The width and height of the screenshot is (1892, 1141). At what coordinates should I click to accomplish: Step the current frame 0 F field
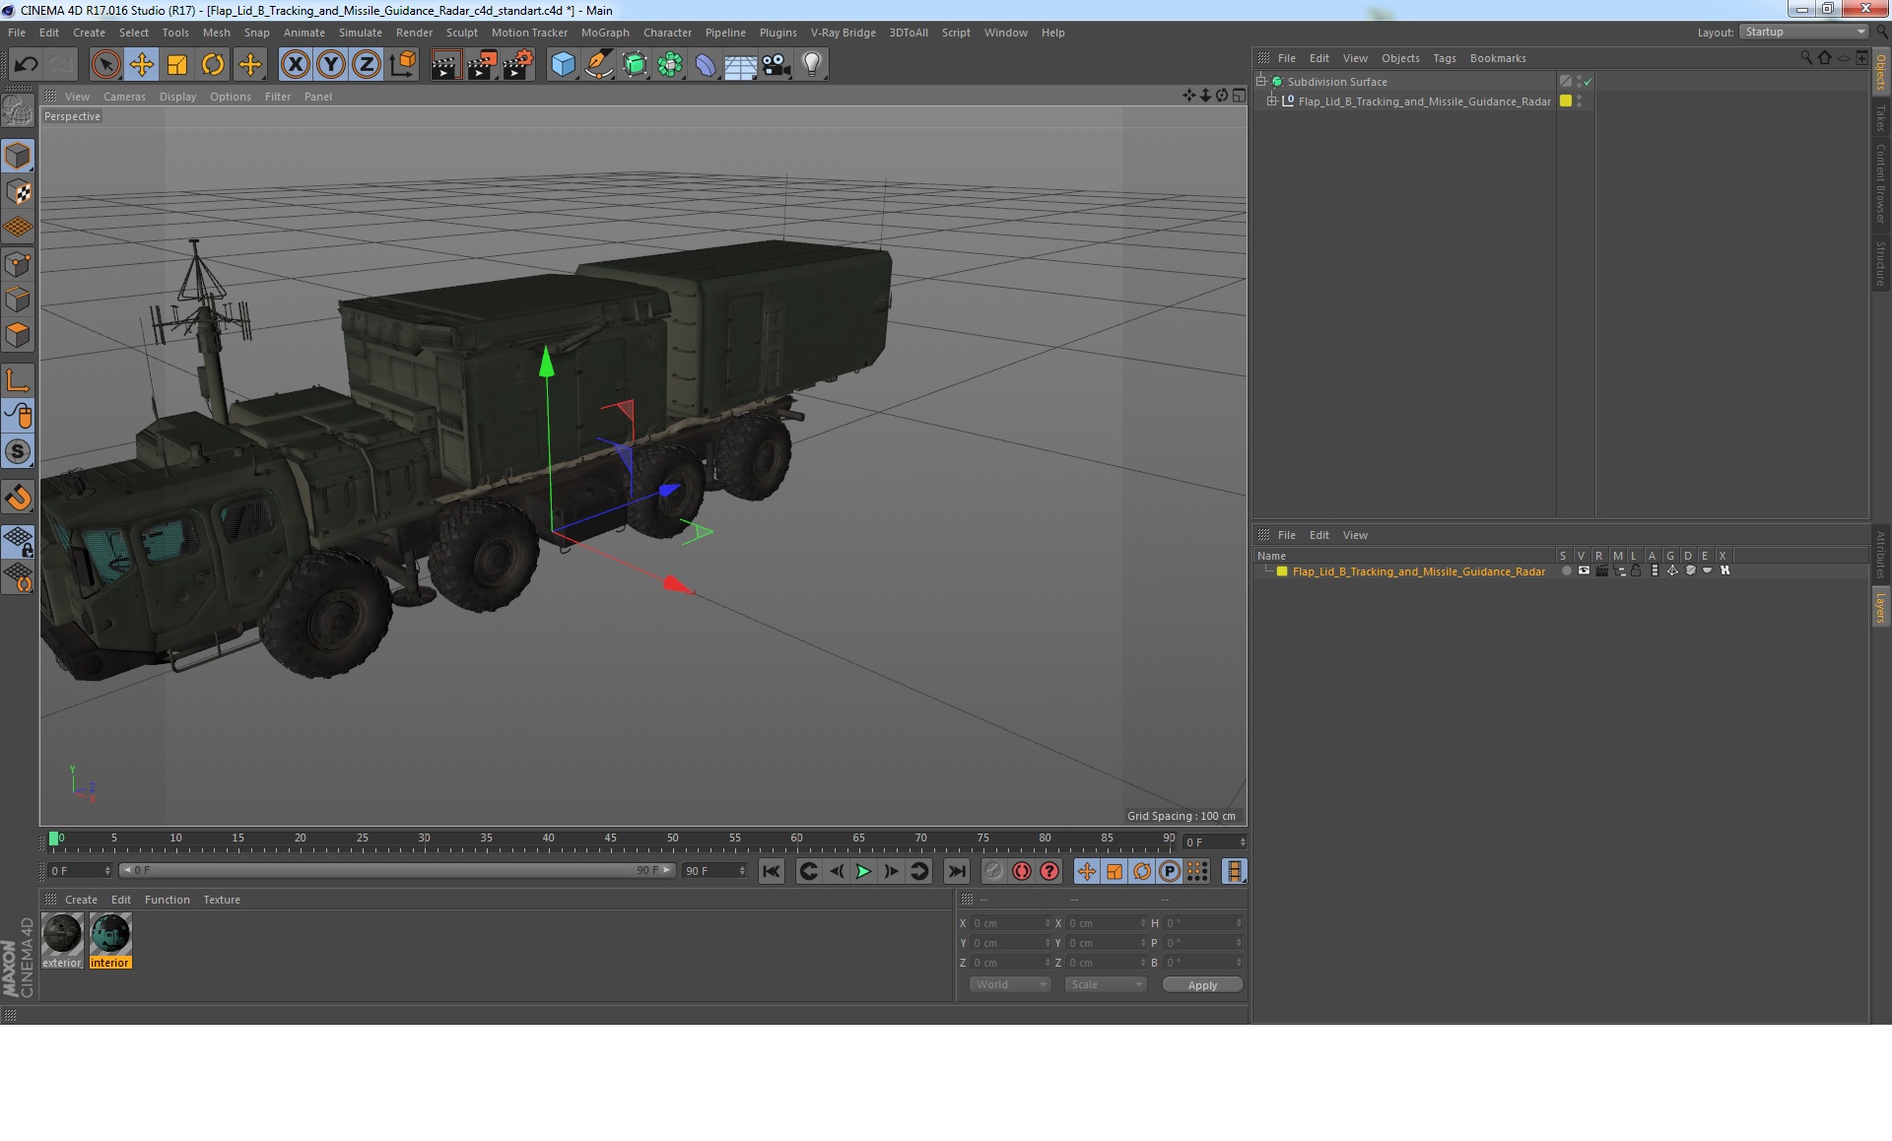click(1215, 842)
